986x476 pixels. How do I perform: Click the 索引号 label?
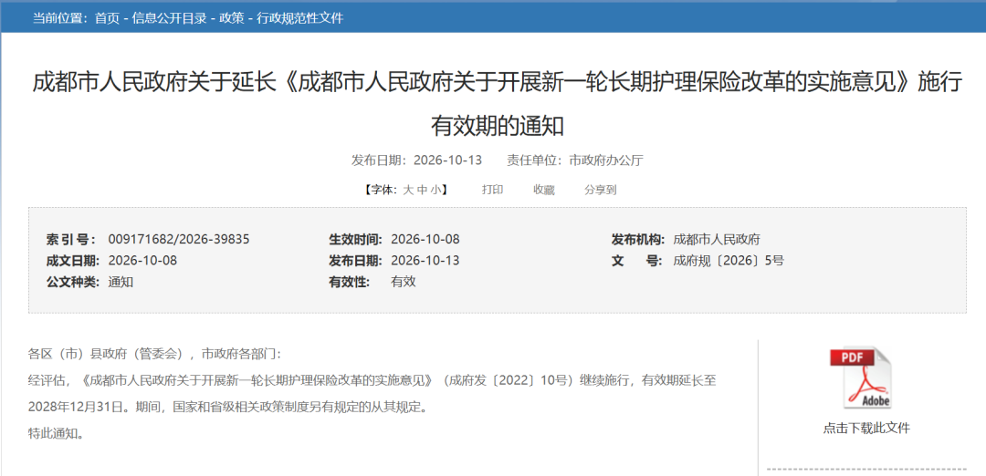point(71,239)
